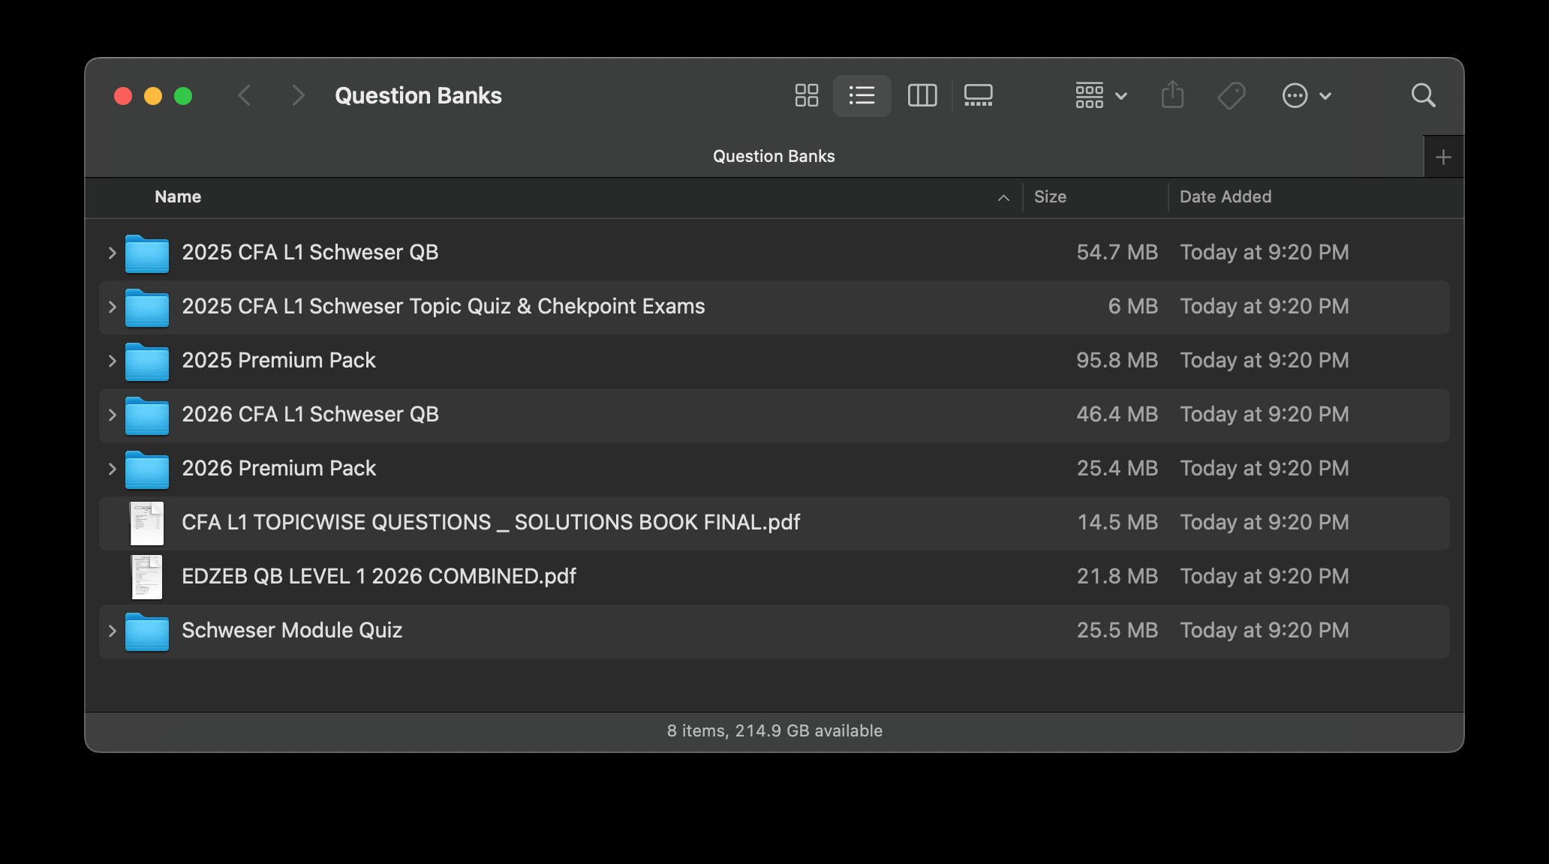
Task: Switch to icon grid view
Action: click(x=807, y=95)
